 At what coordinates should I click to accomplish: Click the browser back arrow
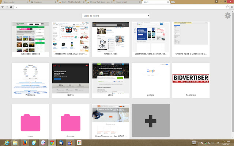tap(3, 7)
